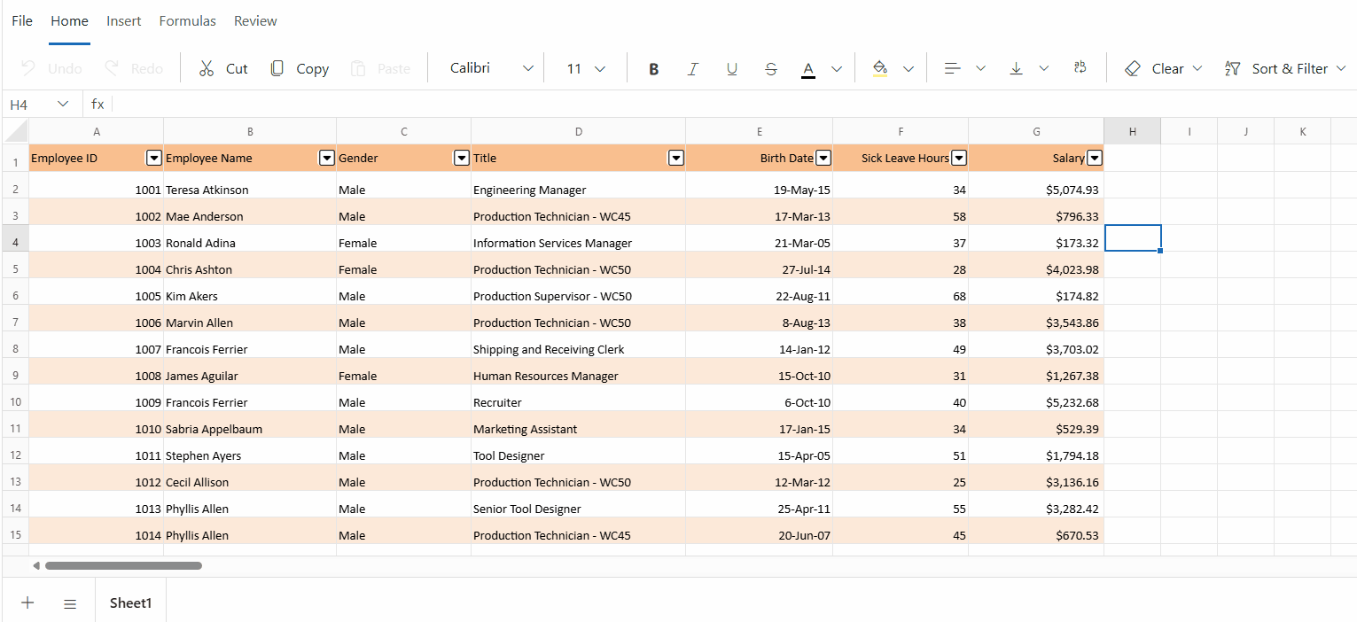Image resolution: width=1357 pixels, height=622 pixels.
Task: Select the Sheet1 tab
Action: click(130, 603)
